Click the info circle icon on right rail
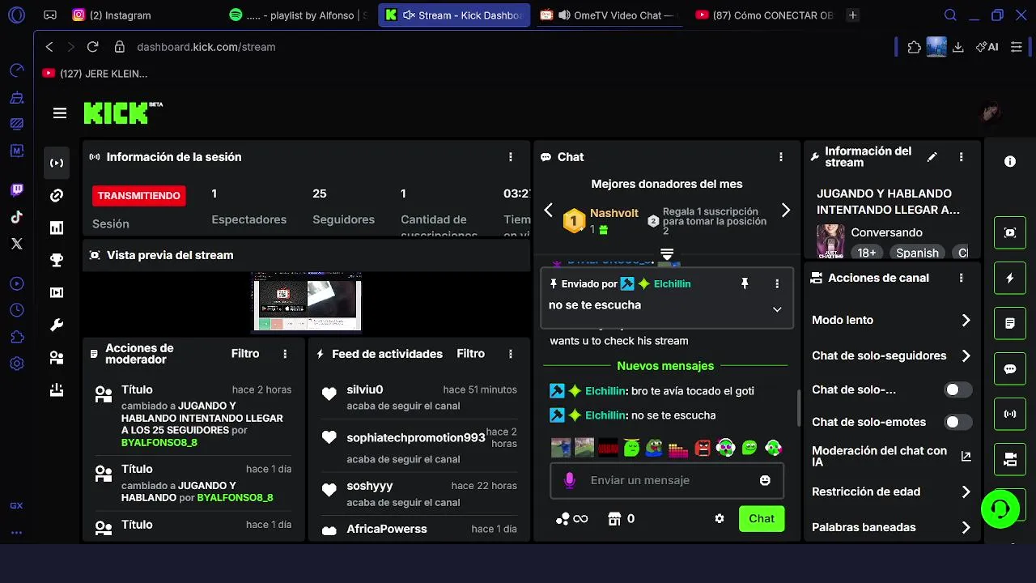The image size is (1036, 583). point(1010,161)
